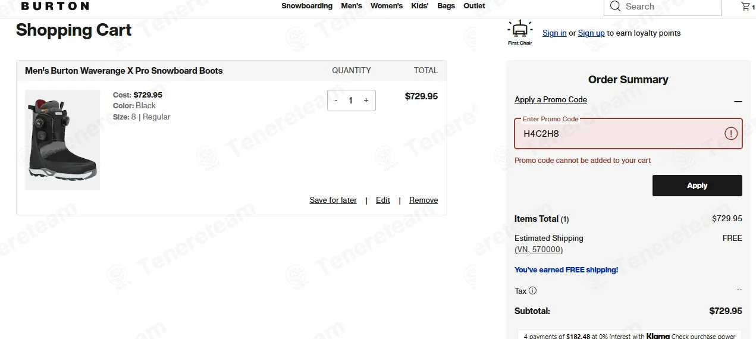This screenshot has height=339, width=756.
Task: Click the promo code error warning icon
Action: point(730,133)
